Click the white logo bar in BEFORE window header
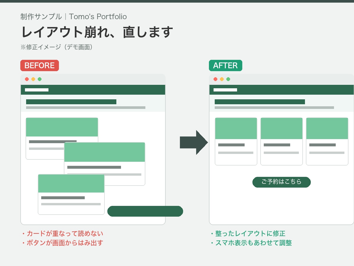Image resolution: width=354 pixels, height=266 pixels. point(37,90)
